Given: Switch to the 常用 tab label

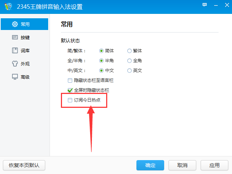Looking at the screenshot, I should pos(25,24).
